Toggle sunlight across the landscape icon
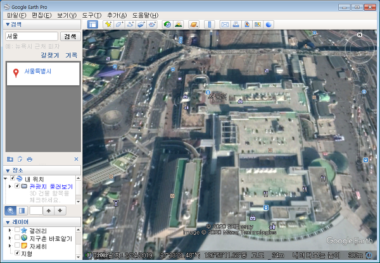The height and width of the screenshot is (263, 380). [x=179, y=25]
